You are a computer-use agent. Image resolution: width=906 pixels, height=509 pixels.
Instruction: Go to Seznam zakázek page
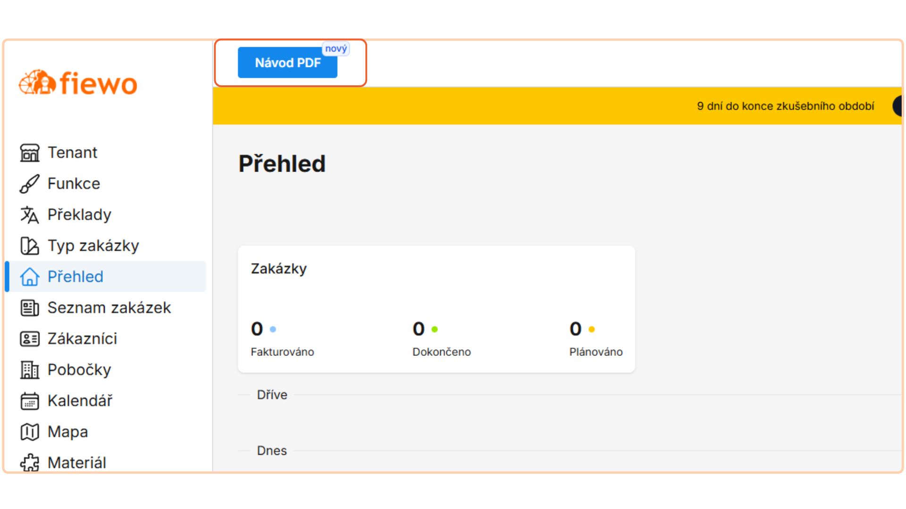(109, 308)
